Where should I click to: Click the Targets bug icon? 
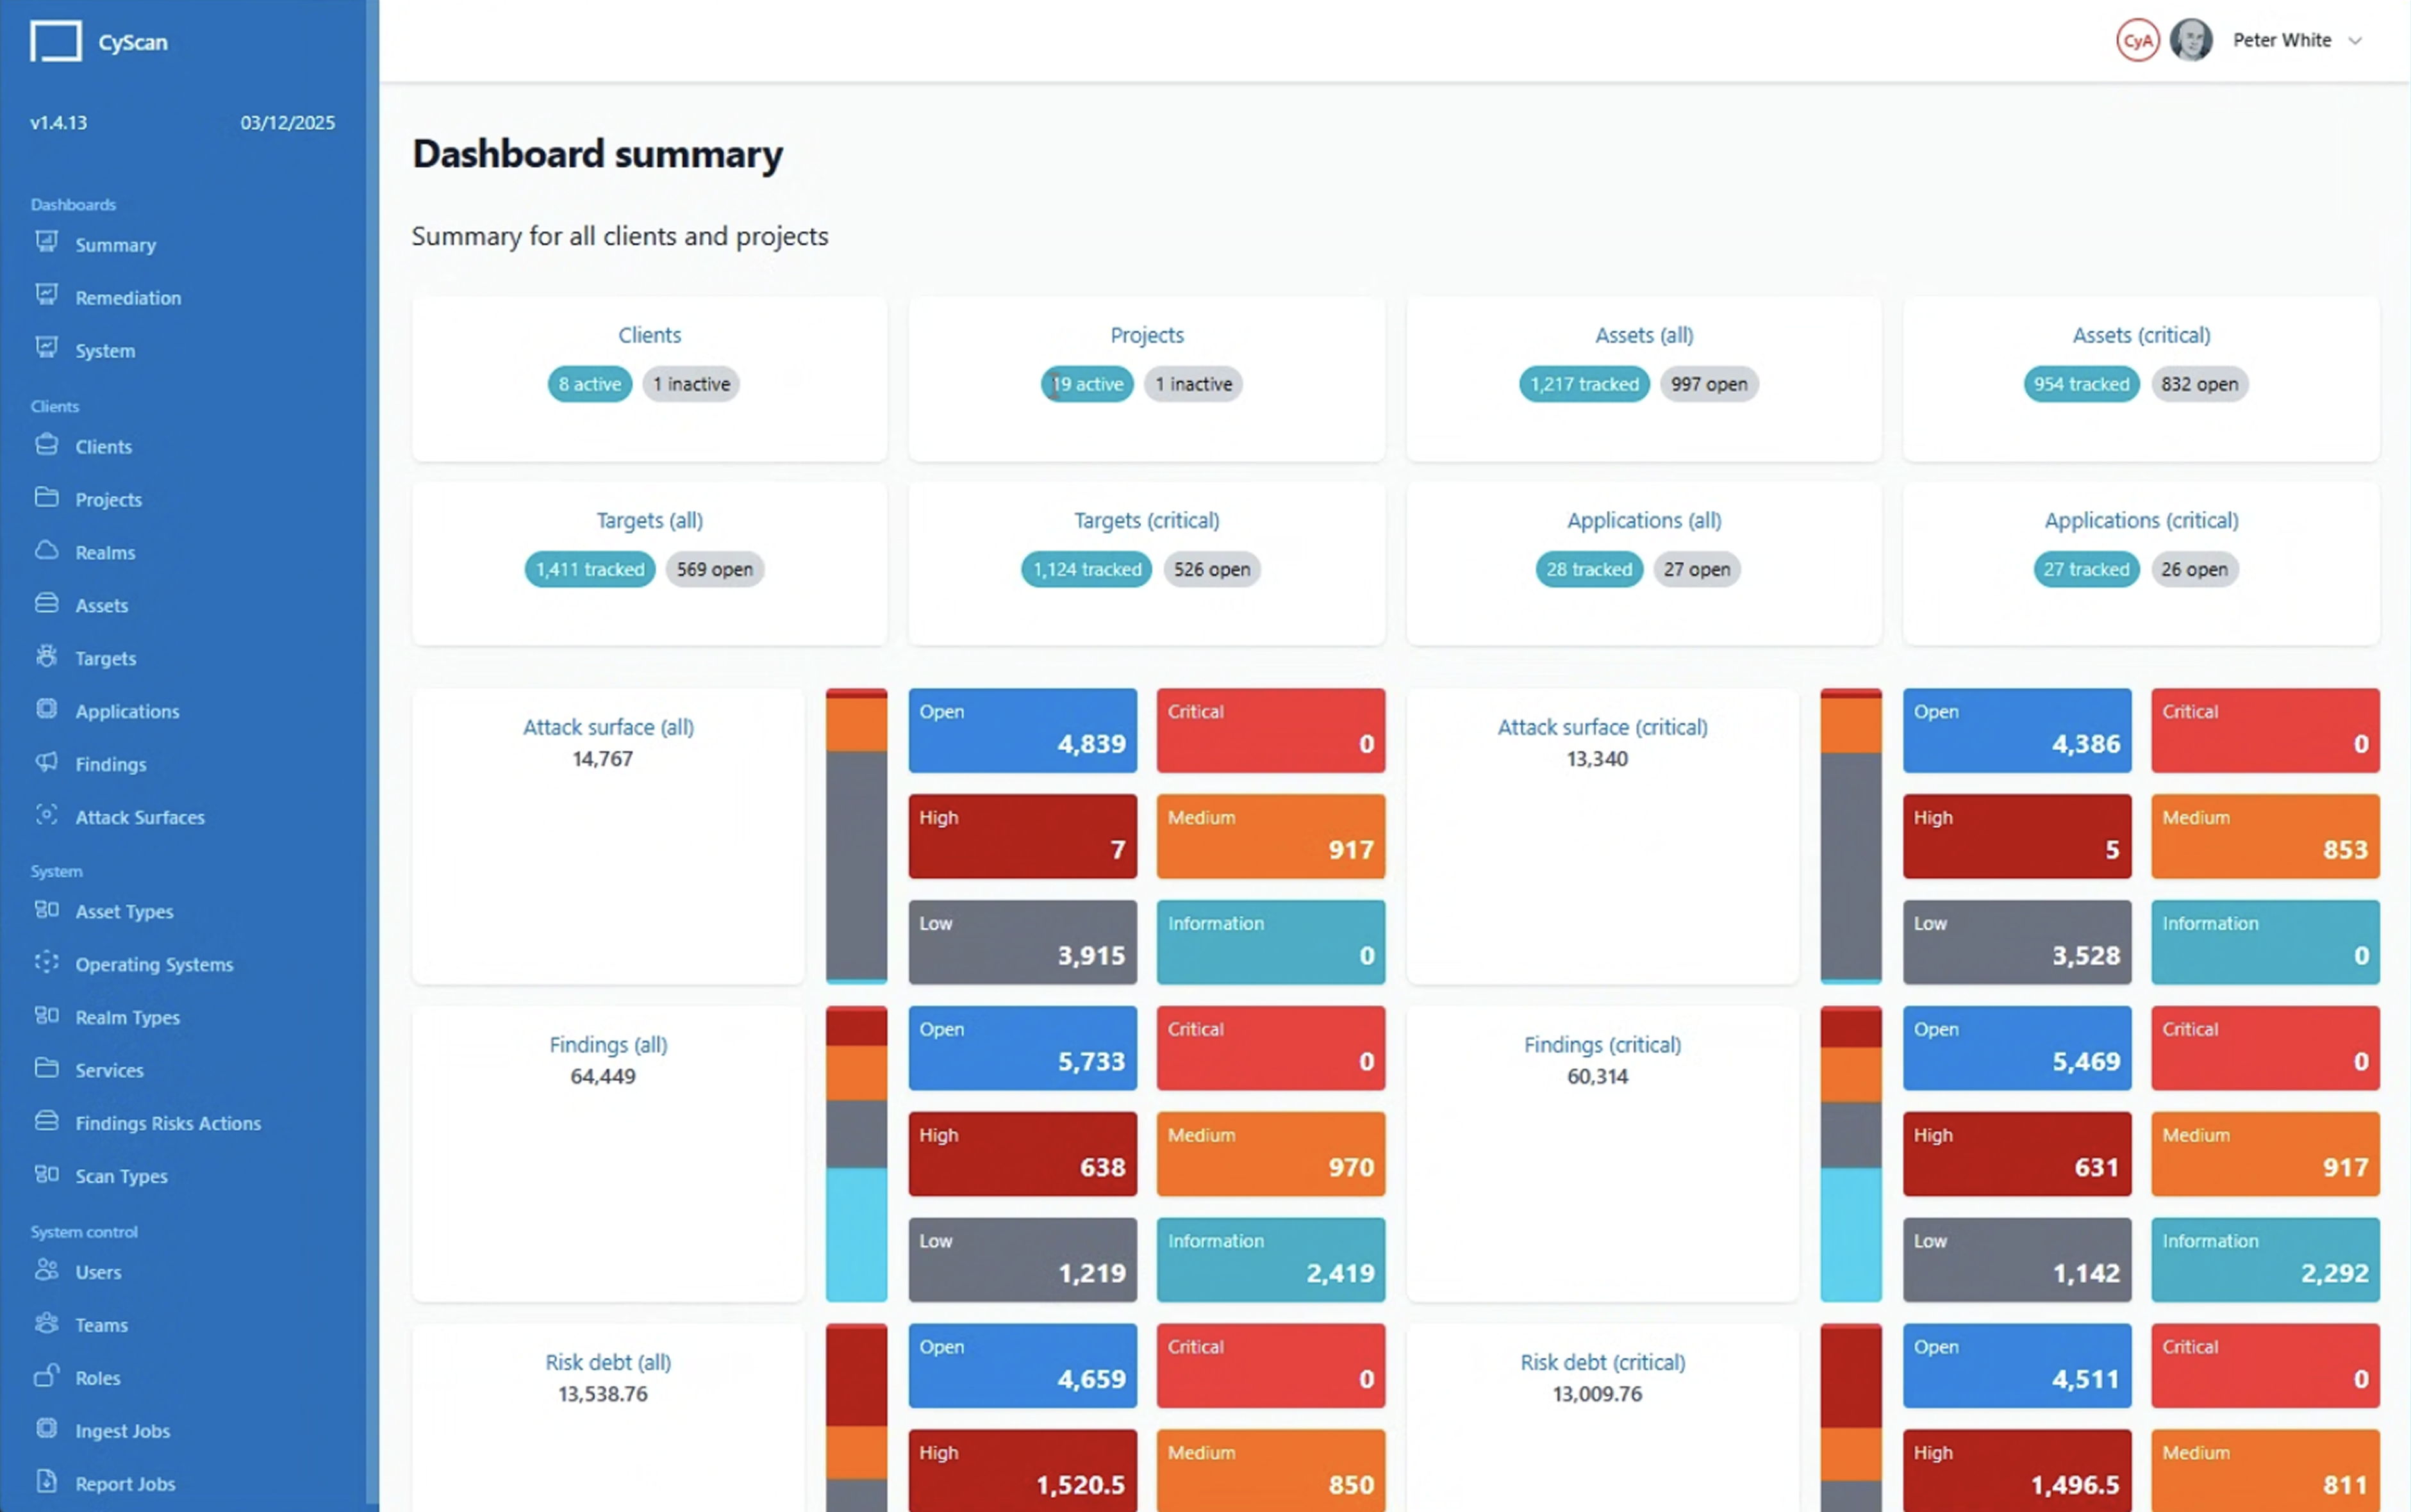click(46, 656)
